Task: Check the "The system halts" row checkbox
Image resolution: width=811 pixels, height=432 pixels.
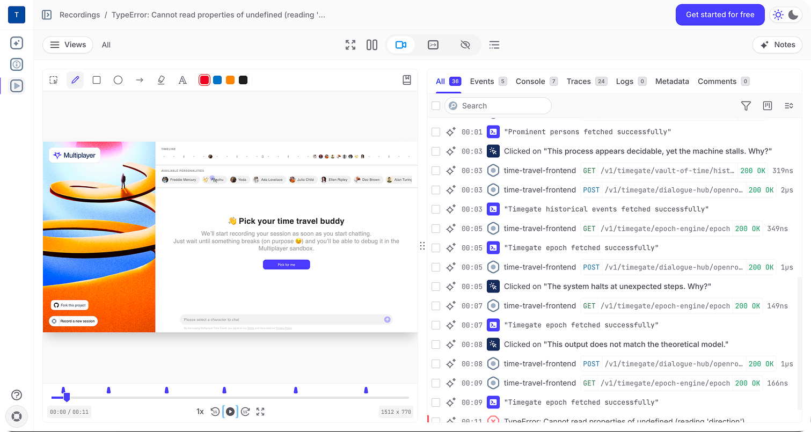Action: (436, 287)
